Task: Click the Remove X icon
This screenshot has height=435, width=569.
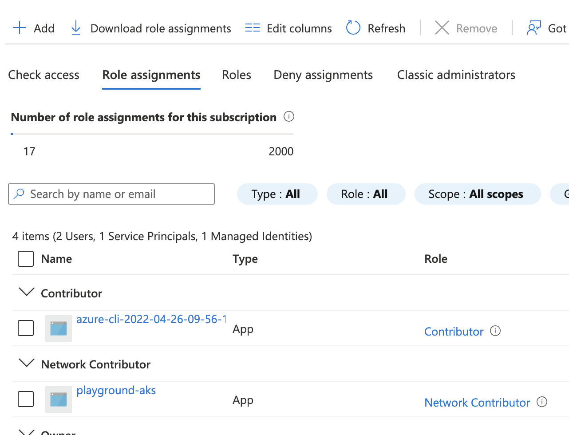Action: tap(442, 28)
